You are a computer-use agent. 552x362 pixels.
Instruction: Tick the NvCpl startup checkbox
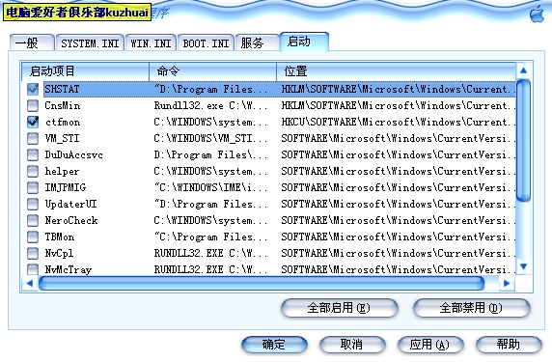coord(33,253)
